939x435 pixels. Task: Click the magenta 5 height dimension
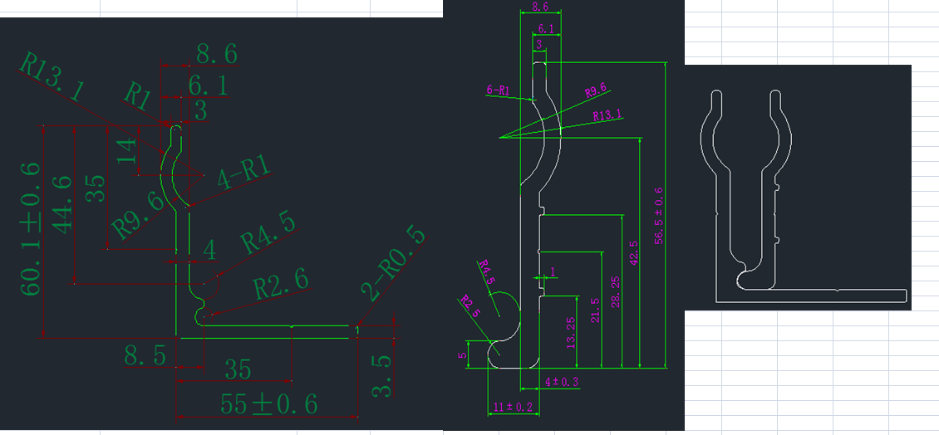[462, 354]
